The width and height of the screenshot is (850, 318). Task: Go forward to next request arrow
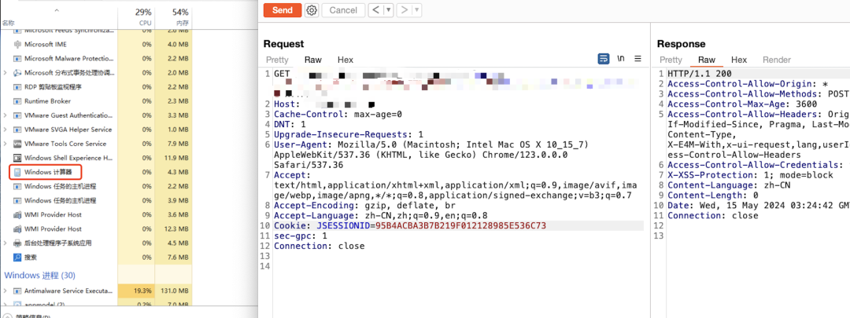pyautogui.click(x=404, y=10)
